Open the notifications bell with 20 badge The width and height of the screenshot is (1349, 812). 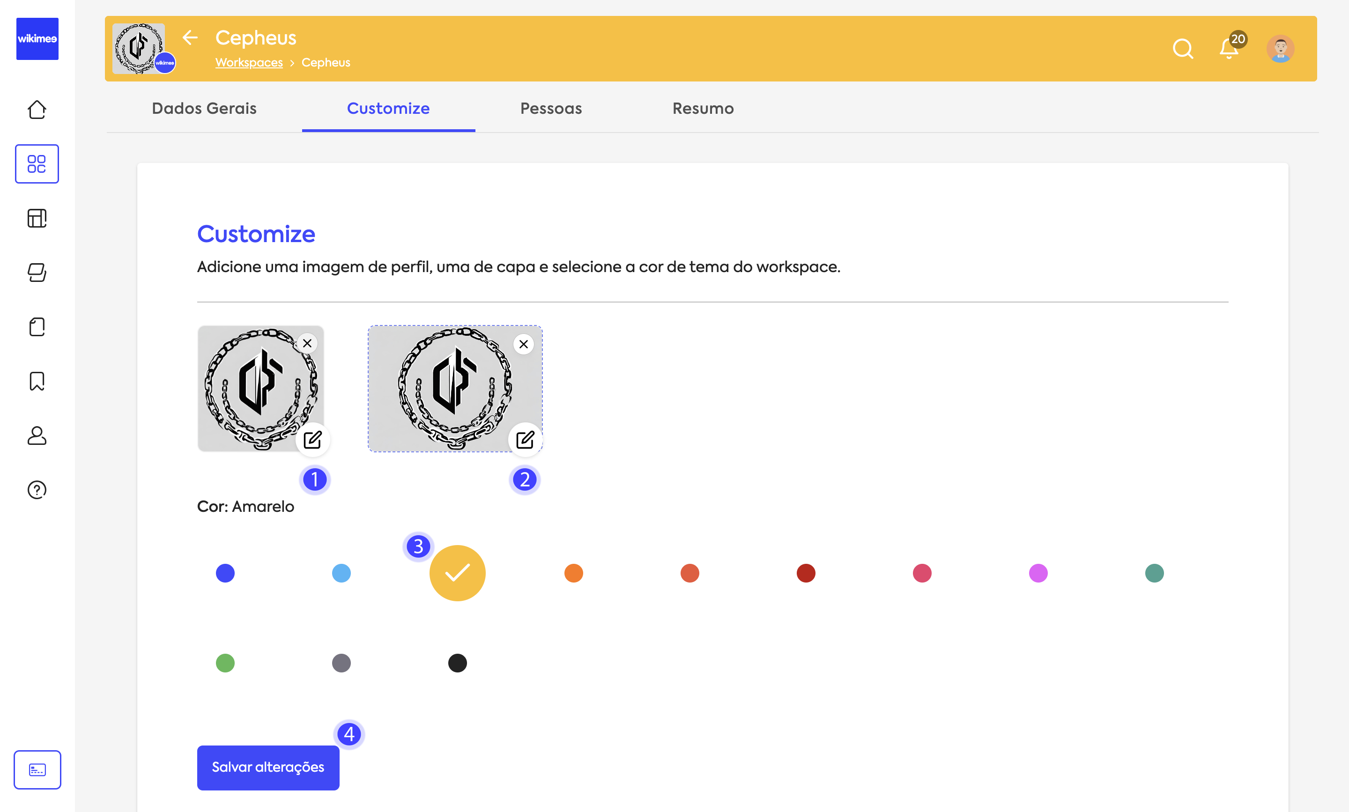[1229, 49]
